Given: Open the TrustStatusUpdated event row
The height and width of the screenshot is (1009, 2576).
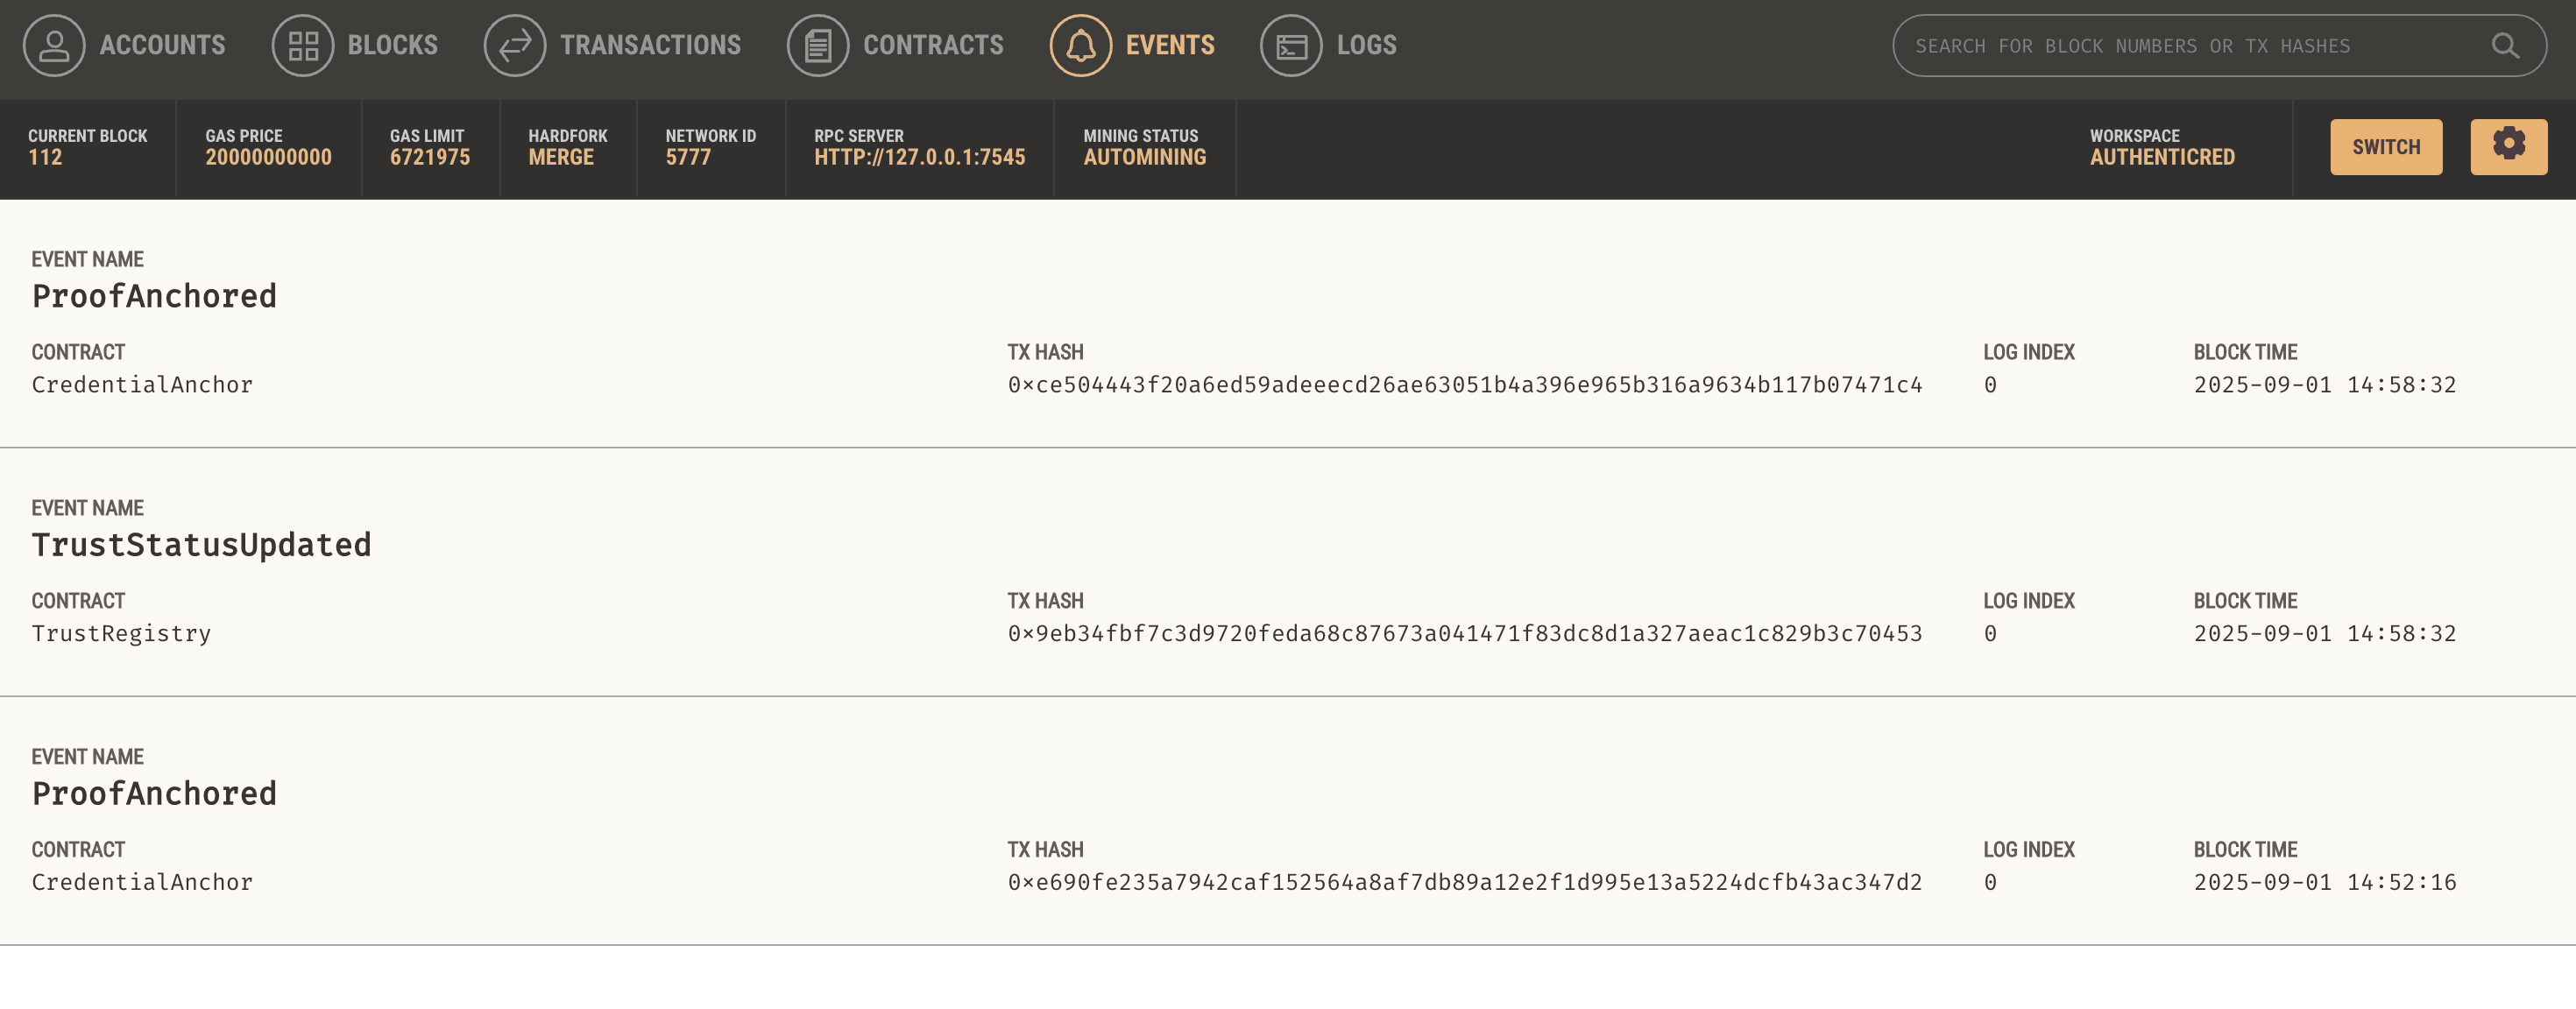Looking at the screenshot, I should (x=201, y=545).
